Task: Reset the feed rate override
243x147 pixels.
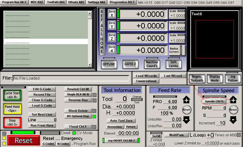Action: [x=187, y=110]
